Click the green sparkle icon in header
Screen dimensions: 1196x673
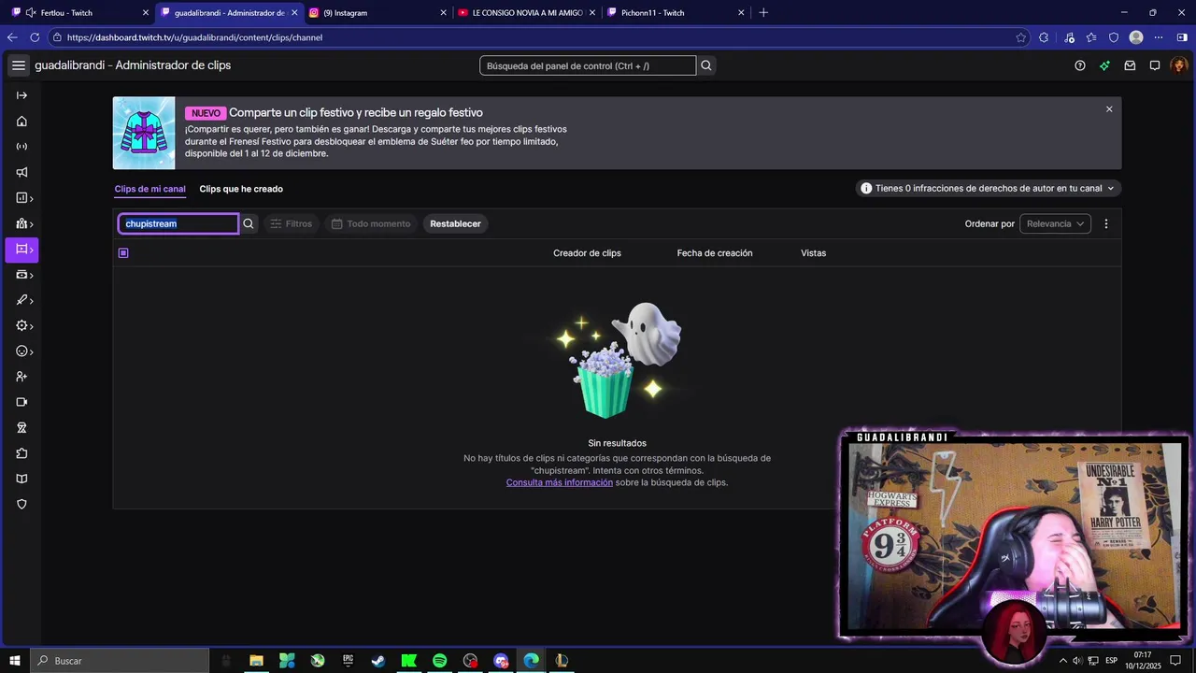[1104, 65]
